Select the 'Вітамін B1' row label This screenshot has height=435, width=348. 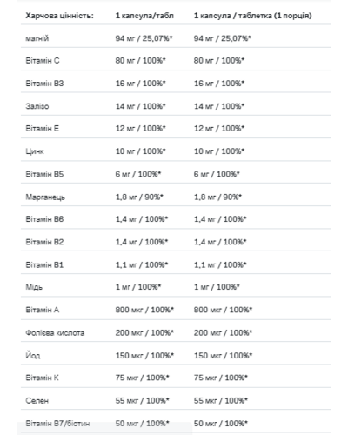(x=44, y=265)
